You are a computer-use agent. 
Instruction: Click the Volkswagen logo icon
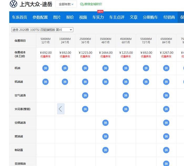pos(13,4)
